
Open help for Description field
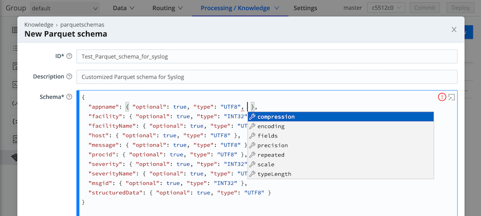[69, 77]
